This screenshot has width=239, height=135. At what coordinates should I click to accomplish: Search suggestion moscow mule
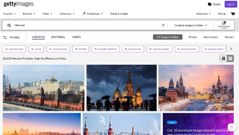(14, 49)
